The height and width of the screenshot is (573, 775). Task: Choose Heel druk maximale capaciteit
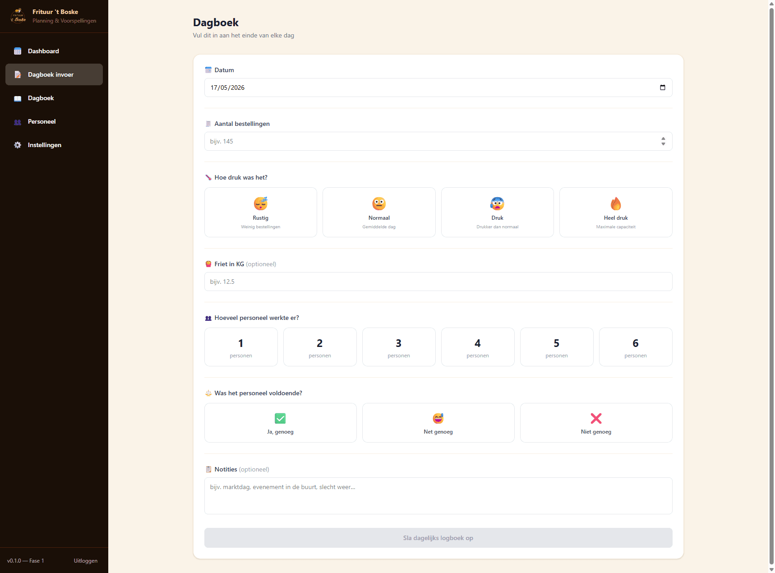[x=616, y=212]
